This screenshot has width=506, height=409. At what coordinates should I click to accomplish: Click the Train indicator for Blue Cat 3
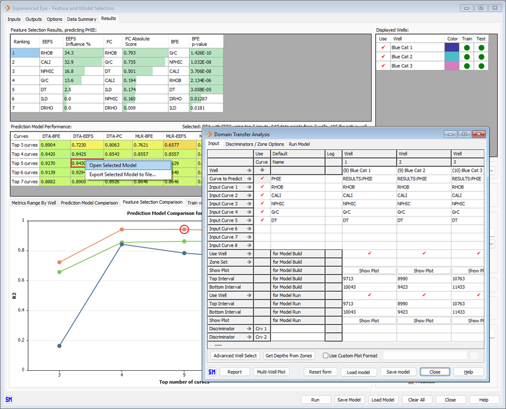[x=466, y=66]
